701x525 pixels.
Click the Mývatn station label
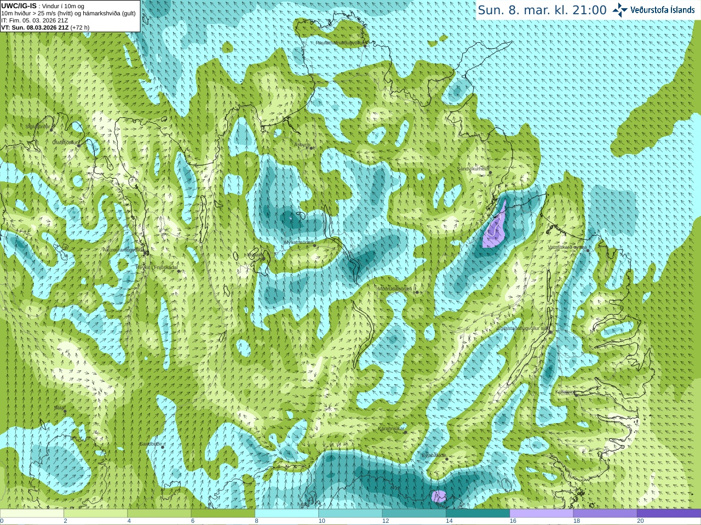pos(255,254)
